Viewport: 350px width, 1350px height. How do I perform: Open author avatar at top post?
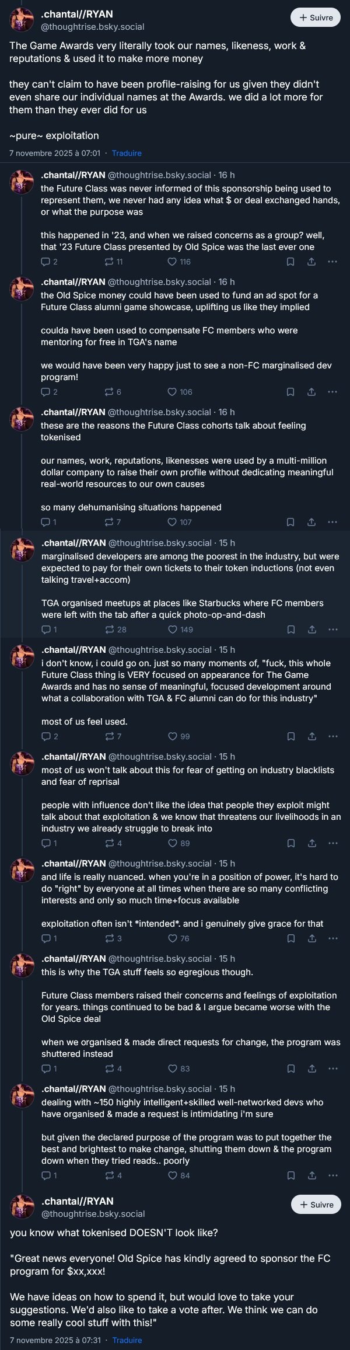pos(22,20)
